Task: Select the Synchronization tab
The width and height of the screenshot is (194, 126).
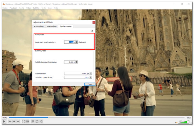Action: 66,26
